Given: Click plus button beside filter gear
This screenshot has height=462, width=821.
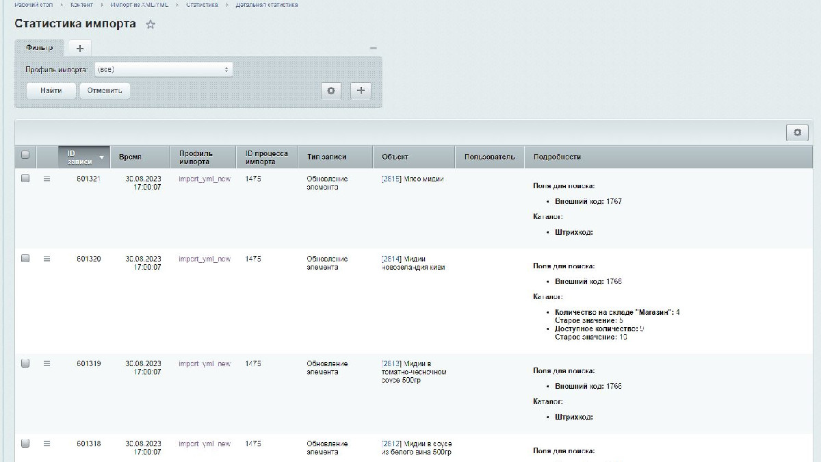Looking at the screenshot, I should (x=361, y=90).
